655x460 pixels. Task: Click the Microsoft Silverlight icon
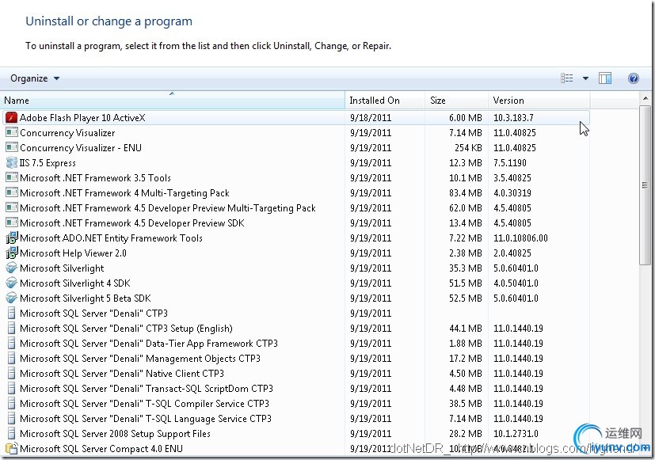12,268
